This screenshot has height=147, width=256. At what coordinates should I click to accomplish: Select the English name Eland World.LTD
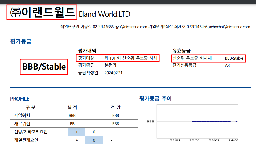105,14
